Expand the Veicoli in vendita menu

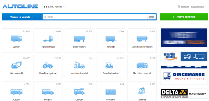coord(22,17)
